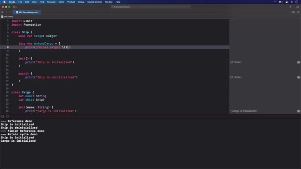Open the View menu
The height and width of the screenshot is (169, 301).
[x=34, y=2]
